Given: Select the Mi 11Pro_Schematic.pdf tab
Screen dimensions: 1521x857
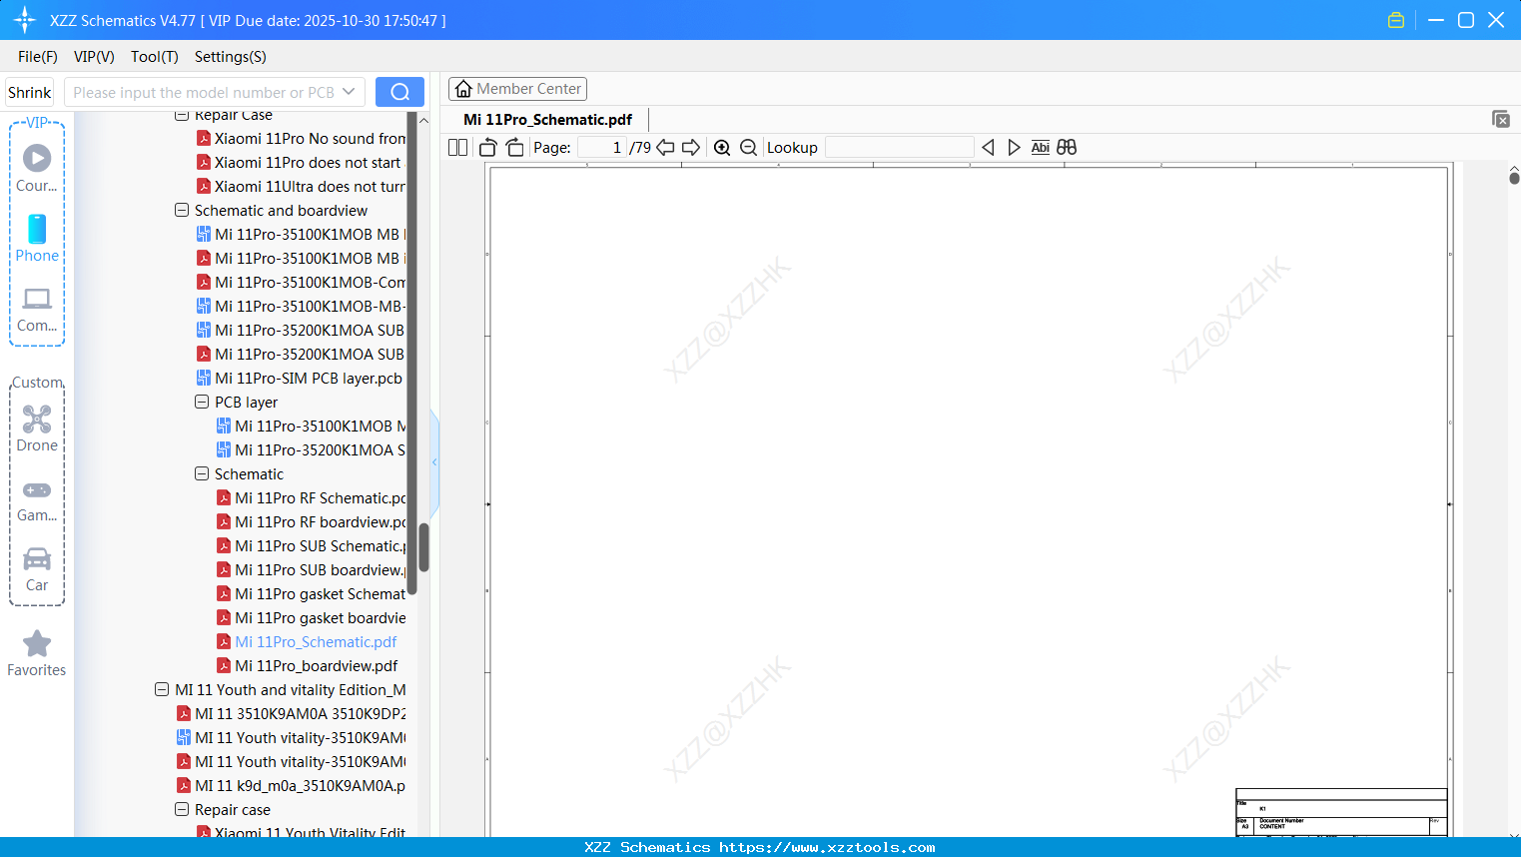Looking at the screenshot, I should (x=548, y=120).
